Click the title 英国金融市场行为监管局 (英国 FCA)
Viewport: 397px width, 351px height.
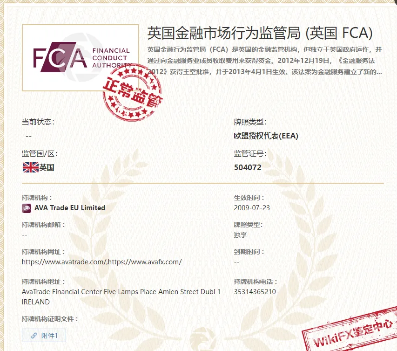pyautogui.click(x=260, y=33)
